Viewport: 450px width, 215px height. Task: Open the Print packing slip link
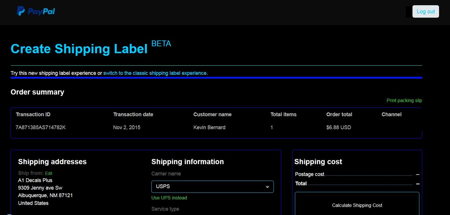tap(404, 100)
